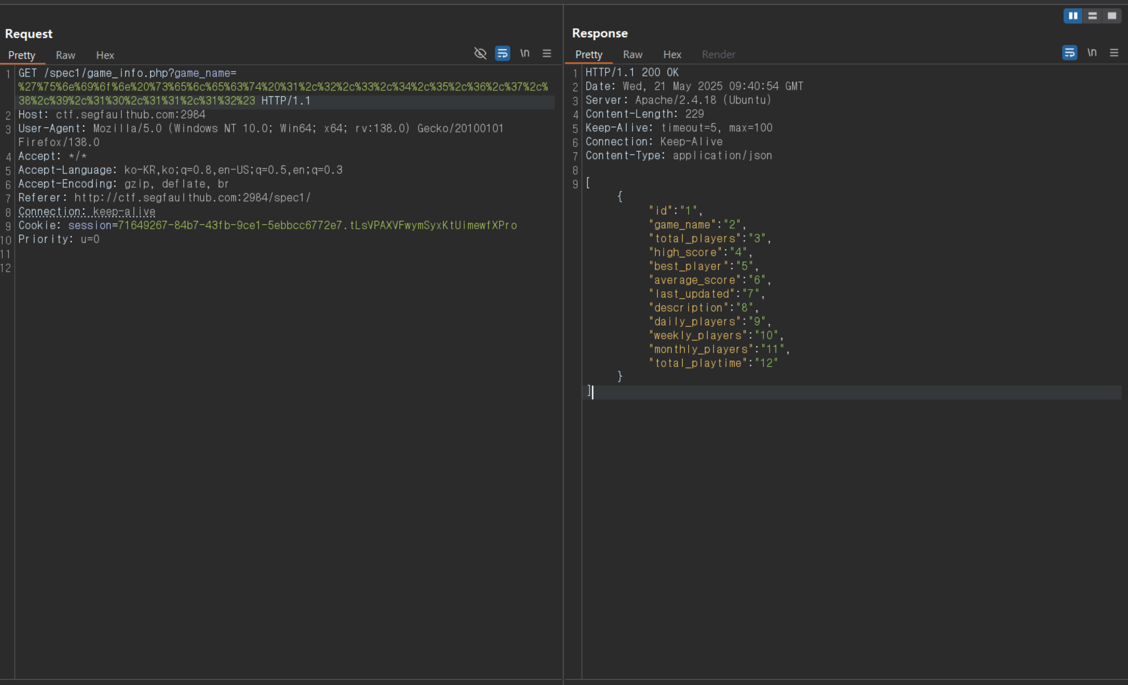Click the Accept-Encoding header line
This screenshot has height=685, width=1128.
click(x=124, y=184)
